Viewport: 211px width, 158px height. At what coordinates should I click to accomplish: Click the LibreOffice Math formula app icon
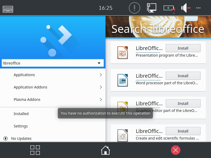[x=123, y=135]
